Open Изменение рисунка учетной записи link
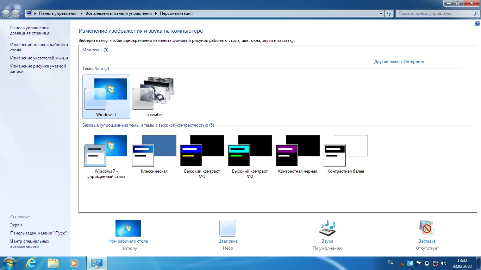Image resolution: width=481 pixels, height=270 pixels. [x=38, y=69]
